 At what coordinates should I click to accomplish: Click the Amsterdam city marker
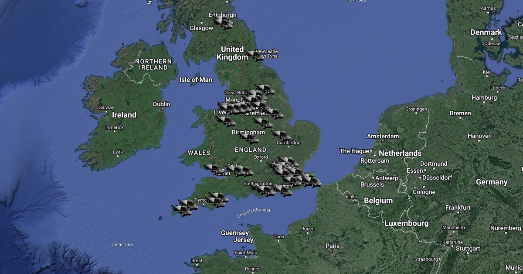tap(383, 140)
